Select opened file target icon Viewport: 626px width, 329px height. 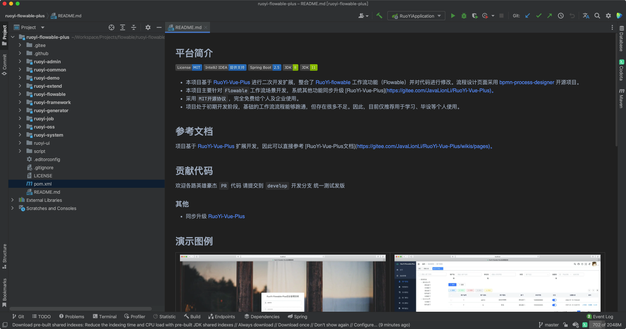tap(112, 27)
